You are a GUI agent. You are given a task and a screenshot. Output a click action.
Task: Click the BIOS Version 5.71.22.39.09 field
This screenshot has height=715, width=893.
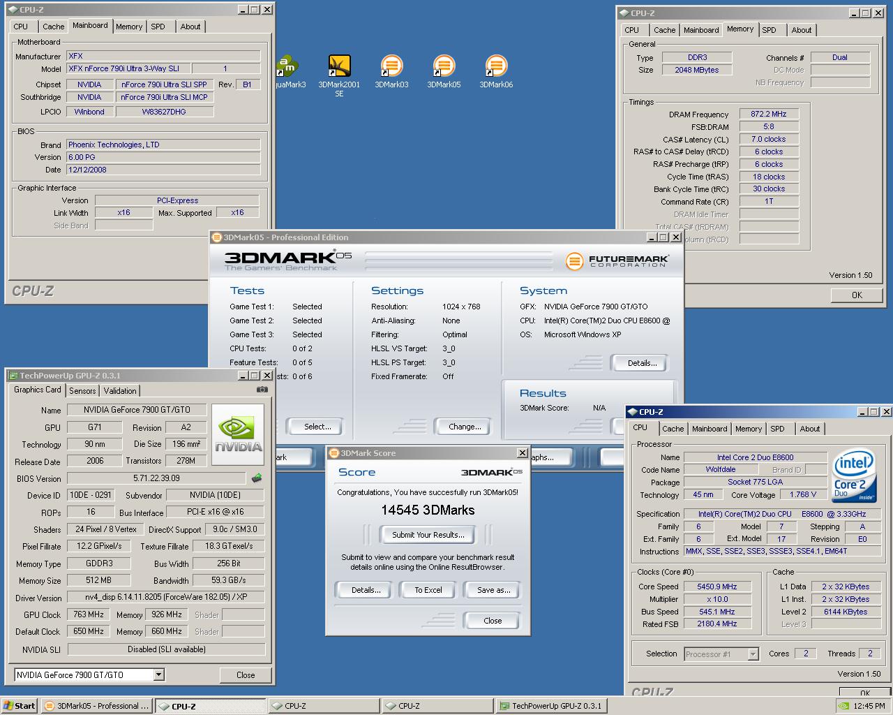coord(157,478)
